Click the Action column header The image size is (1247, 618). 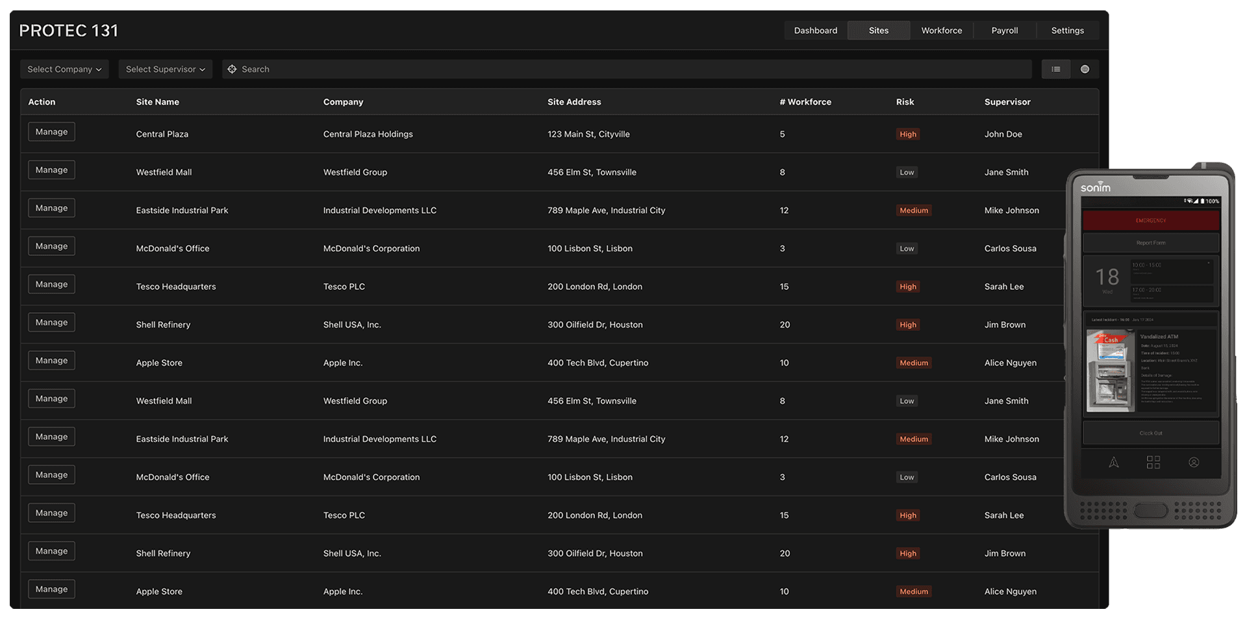[42, 102]
